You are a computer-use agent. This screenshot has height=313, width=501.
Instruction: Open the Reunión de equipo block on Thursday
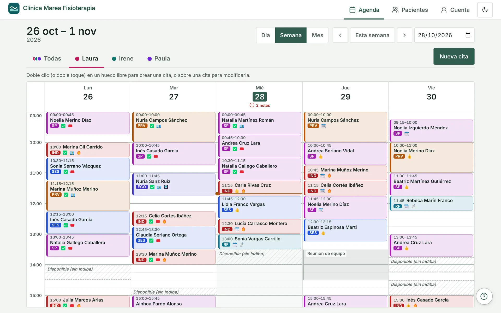click(345, 264)
